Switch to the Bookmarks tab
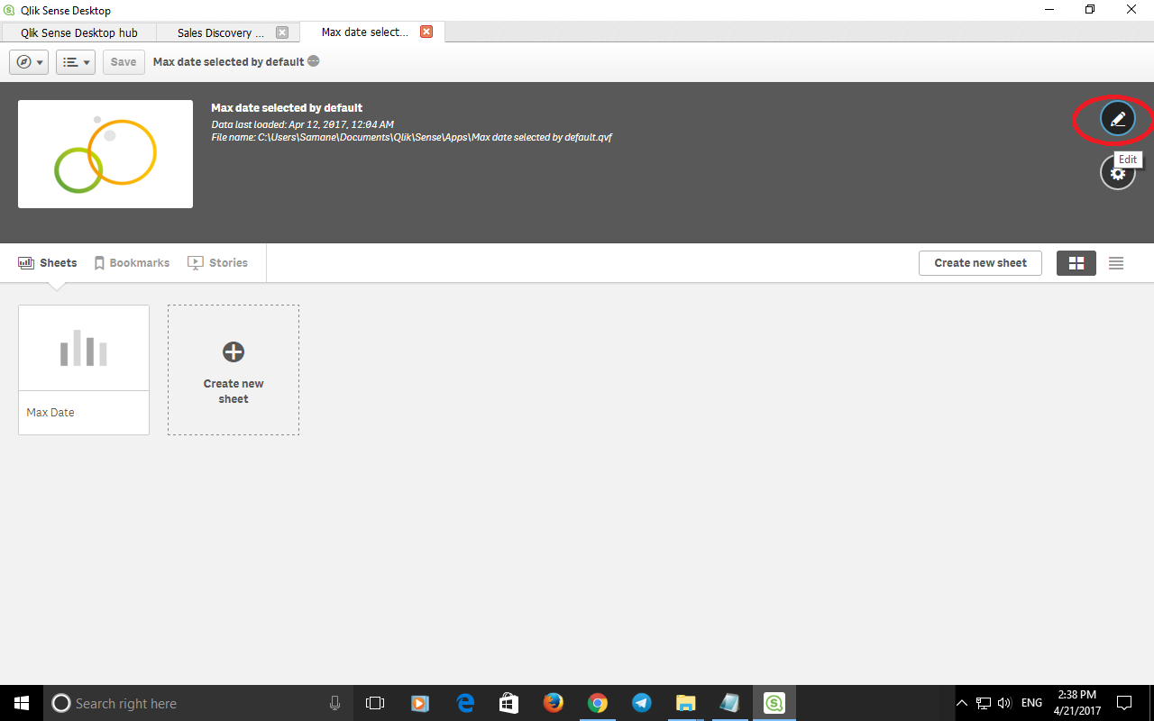 132,263
